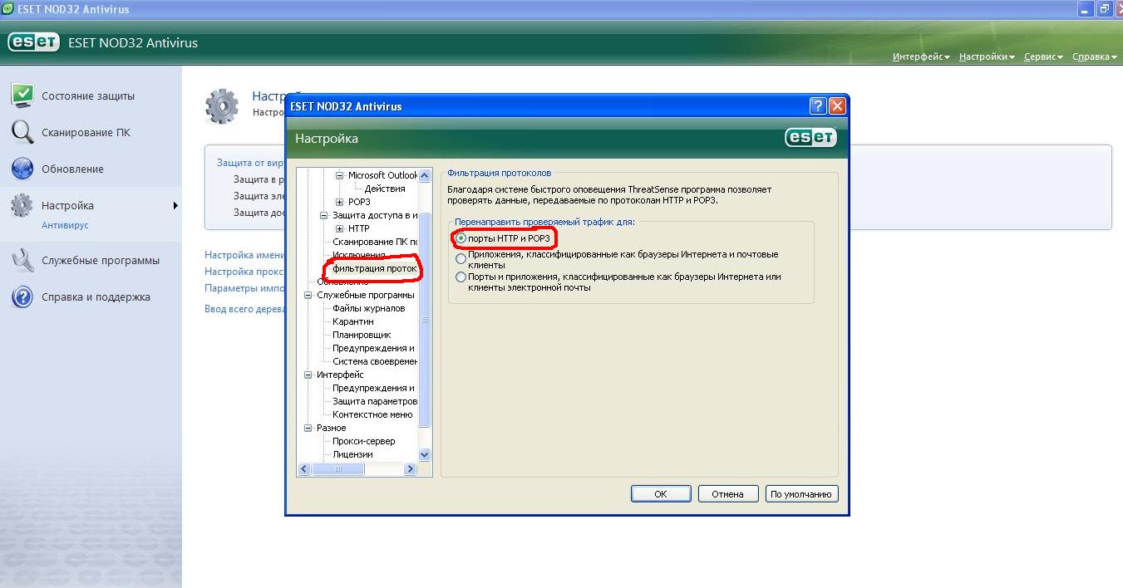The image size is (1123, 588).
Task: Collapse the Интерфейс tree node
Action: pyautogui.click(x=308, y=375)
